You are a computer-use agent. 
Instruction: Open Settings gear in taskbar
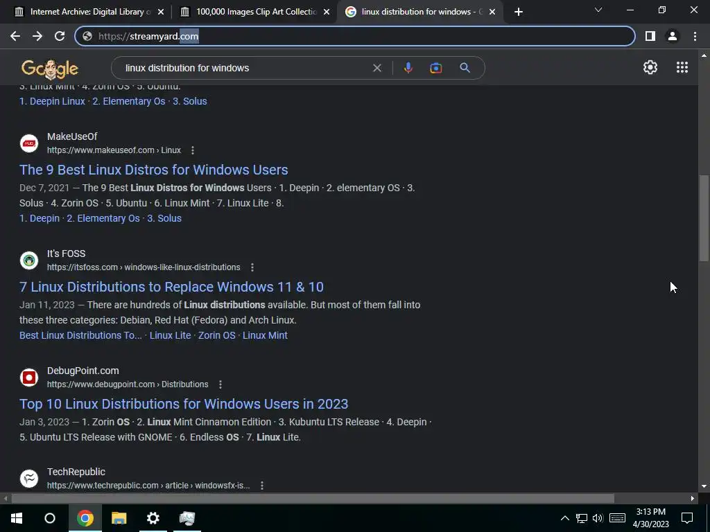[153, 518]
